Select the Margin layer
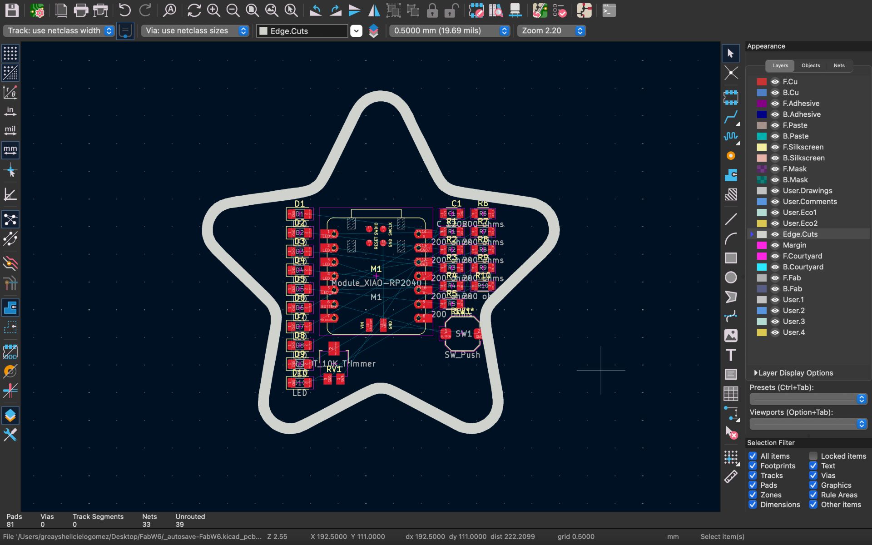 click(794, 245)
